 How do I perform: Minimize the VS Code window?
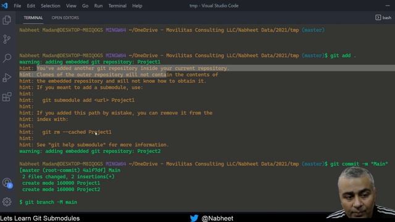click(x=388, y=6)
